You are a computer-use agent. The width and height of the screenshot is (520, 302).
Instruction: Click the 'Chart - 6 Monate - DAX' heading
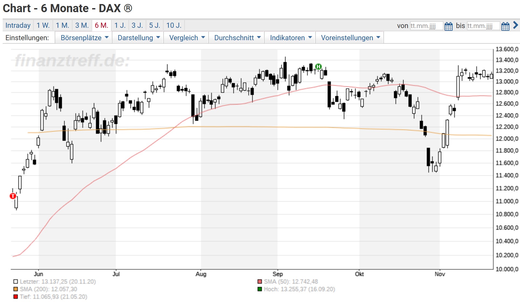tap(68, 8)
